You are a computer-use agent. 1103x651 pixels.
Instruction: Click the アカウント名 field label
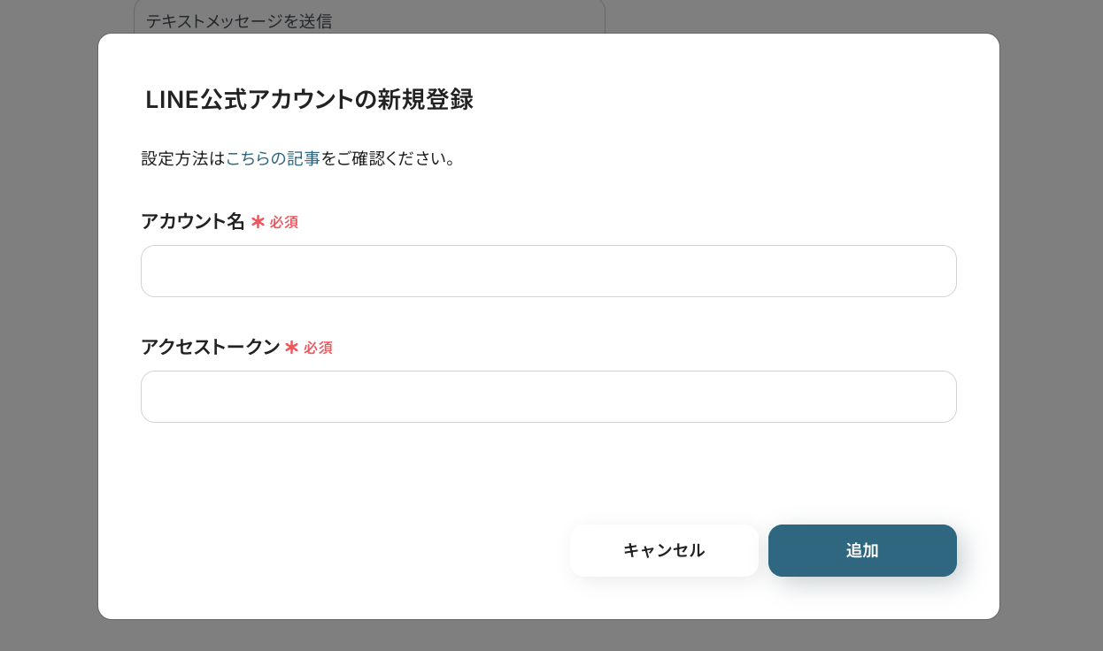[x=193, y=221]
